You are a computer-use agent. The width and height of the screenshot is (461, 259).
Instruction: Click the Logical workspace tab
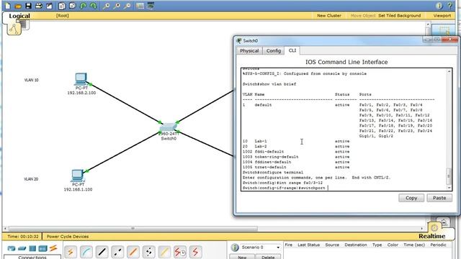pos(19,16)
